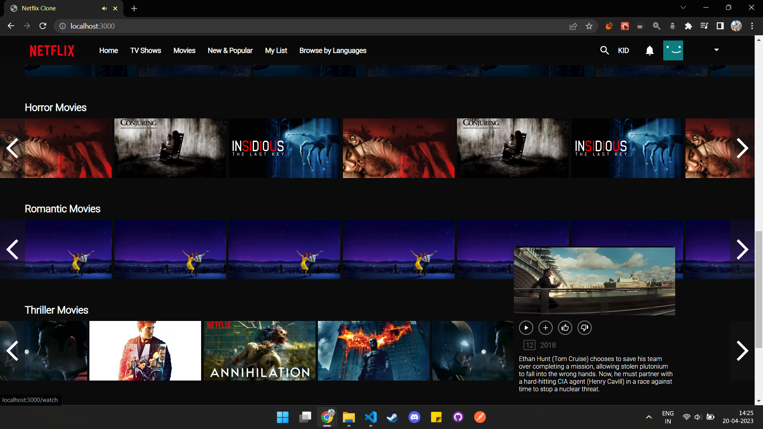
Task: Switch to the TV Shows section
Action: tap(145, 50)
